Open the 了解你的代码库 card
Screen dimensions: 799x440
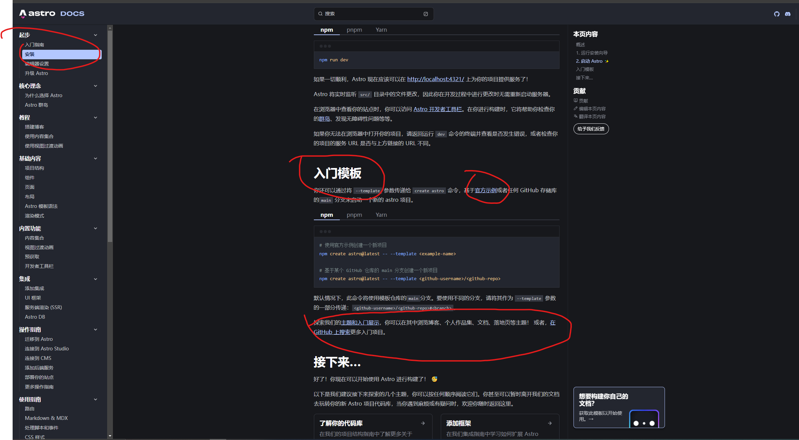pyautogui.click(x=373, y=426)
